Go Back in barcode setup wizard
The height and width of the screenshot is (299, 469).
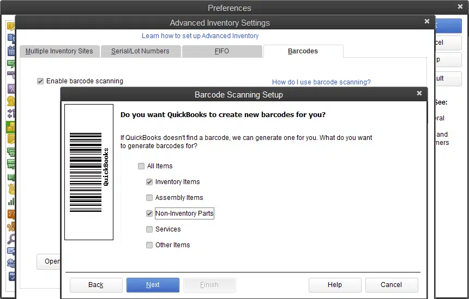point(96,285)
